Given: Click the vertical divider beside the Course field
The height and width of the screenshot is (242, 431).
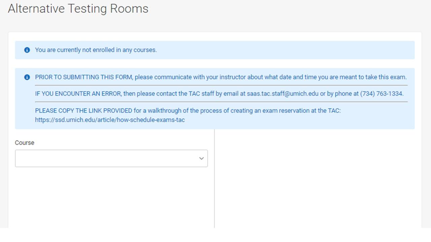Looking at the screenshot, I should 214,178.
